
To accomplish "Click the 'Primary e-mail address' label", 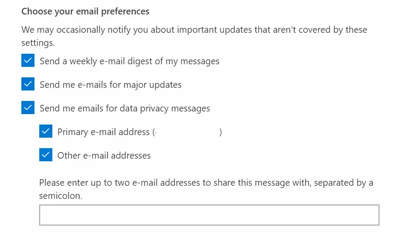I will coord(103,132).
